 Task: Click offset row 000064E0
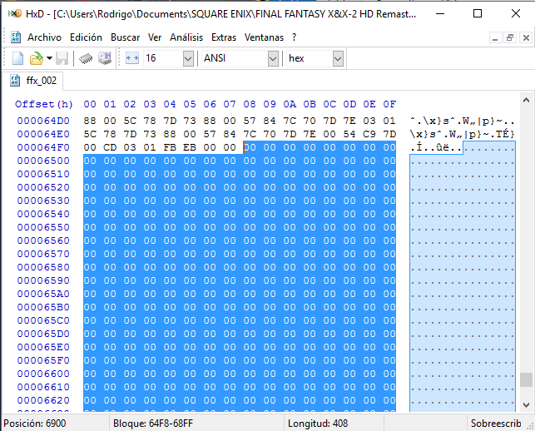pyautogui.click(x=43, y=134)
